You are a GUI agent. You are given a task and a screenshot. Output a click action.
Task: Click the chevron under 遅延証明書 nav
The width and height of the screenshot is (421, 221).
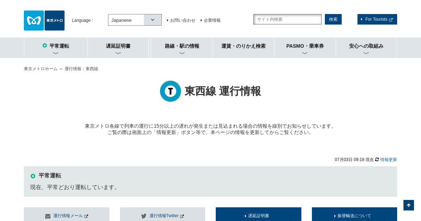click(x=118, y=53)
